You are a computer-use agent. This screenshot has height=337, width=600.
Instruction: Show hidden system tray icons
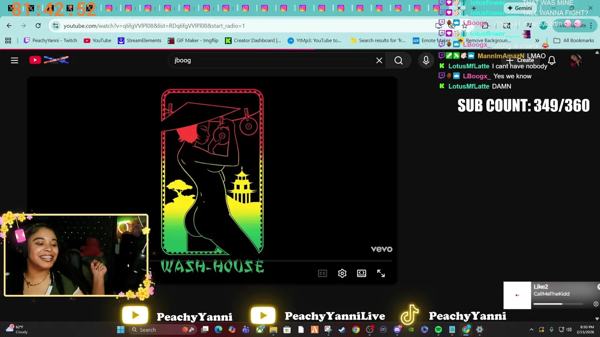click(532, 330)
